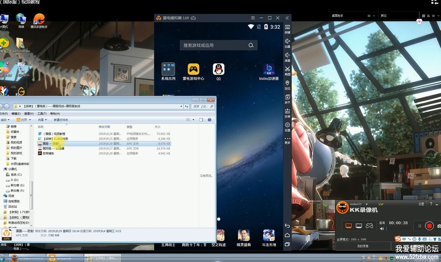Switch Sogou input mode via 中 icon
This screenshot has width=441, height=262.
pyautogui.click(x=404, y=239)
